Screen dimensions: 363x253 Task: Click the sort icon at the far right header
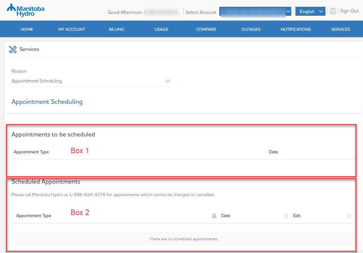[x=349, y=215]
